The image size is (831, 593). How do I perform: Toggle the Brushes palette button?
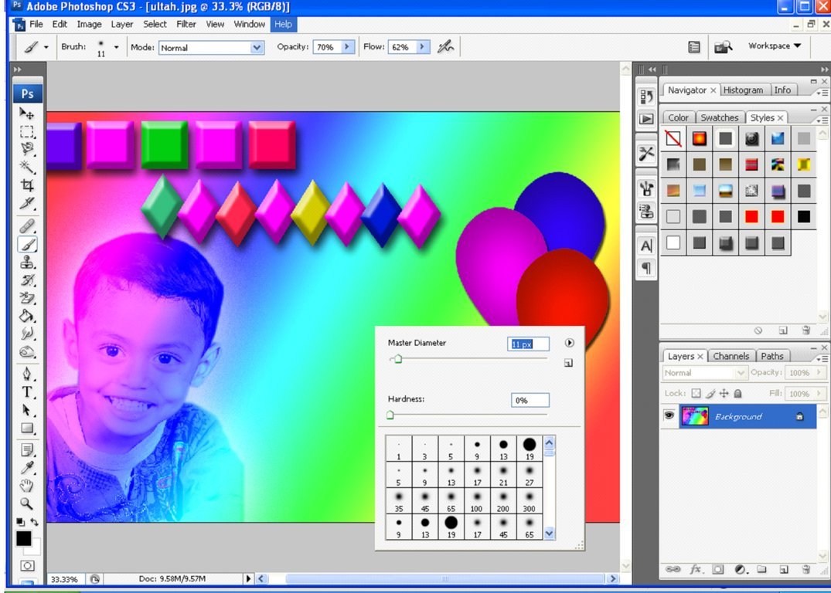coord(693,46)
